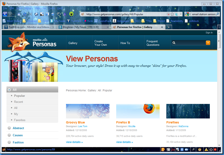Screen dimensions: 224x155
Task: Click the Personas fox icon in status bar
Action: (x=4, y=149)
